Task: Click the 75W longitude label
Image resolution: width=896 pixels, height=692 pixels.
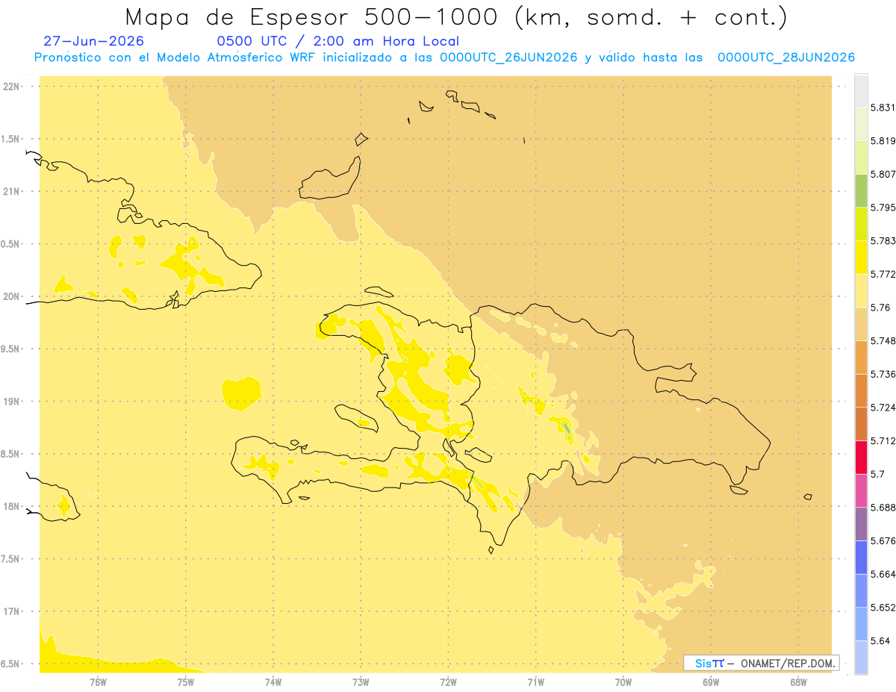Action: (186, 683)
